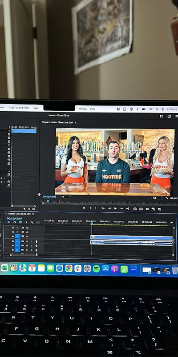Click the caption track options icon

point(38,222)
